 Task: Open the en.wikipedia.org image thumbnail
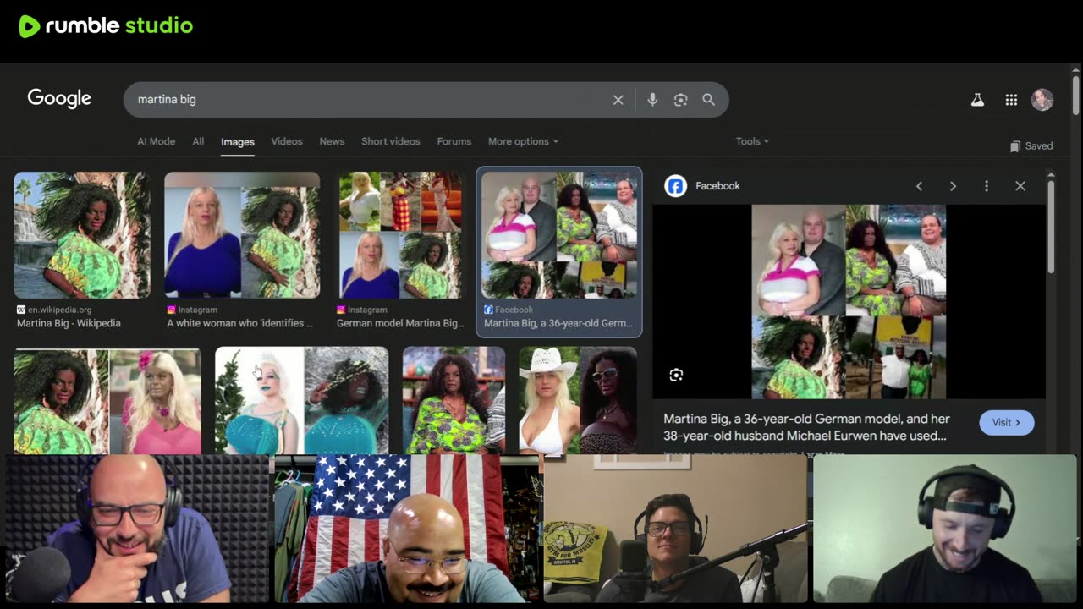tap(82, 235)
